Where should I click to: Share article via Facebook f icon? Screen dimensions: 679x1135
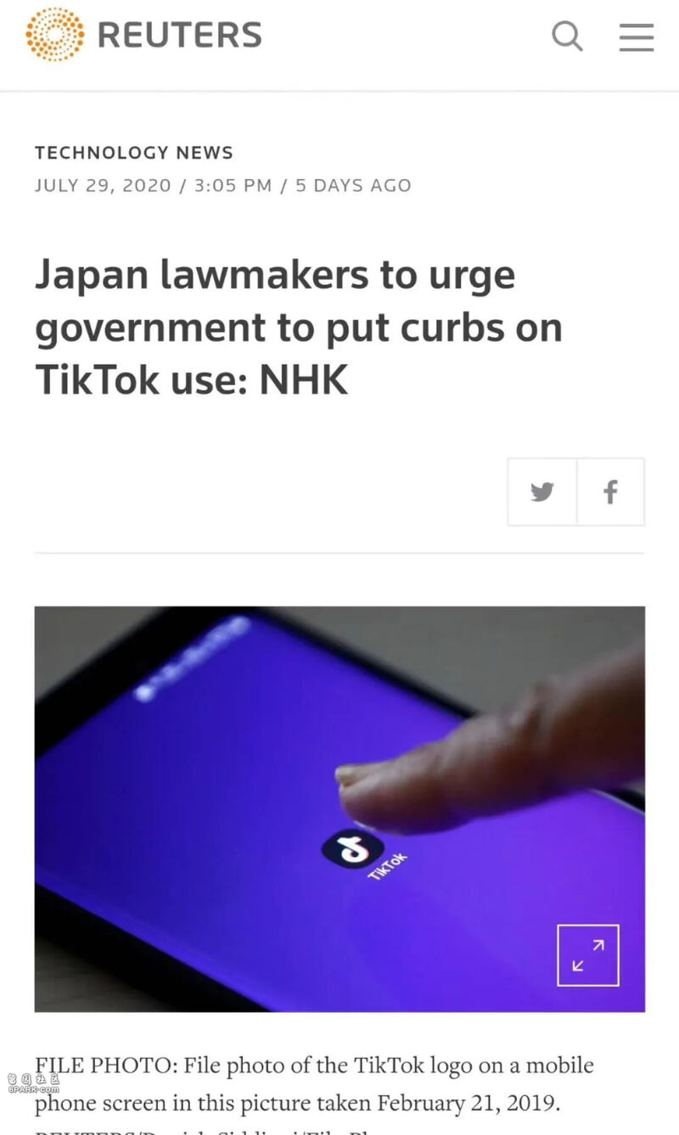[x=610, y=492]
